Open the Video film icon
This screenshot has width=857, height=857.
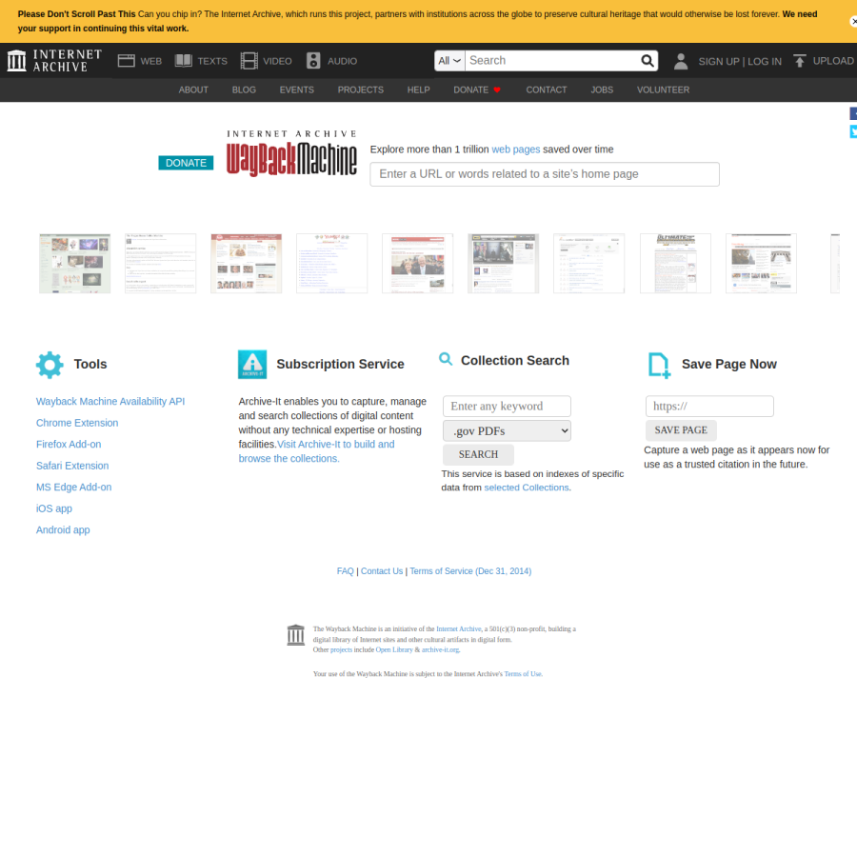coord(249,61)
